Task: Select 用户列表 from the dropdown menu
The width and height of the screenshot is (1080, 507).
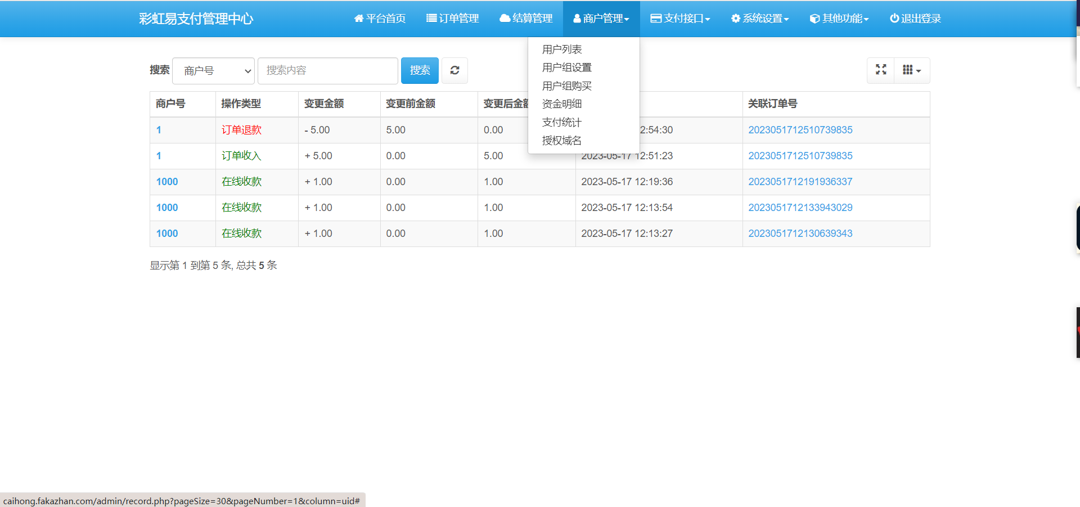Action: pos(562,50)
